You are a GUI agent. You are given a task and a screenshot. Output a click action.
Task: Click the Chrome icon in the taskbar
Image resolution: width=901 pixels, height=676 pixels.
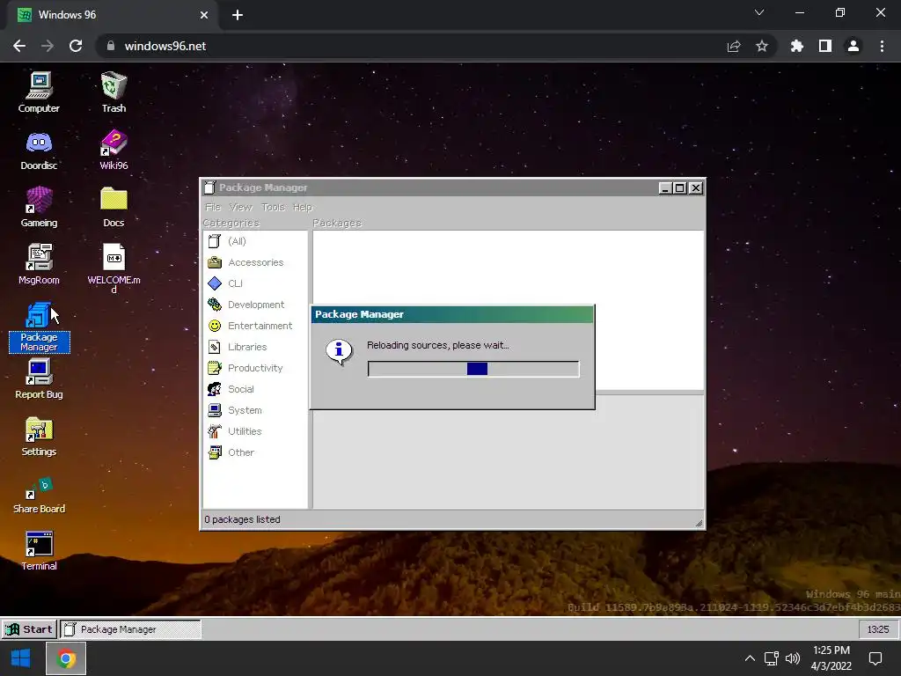(66, 658)
